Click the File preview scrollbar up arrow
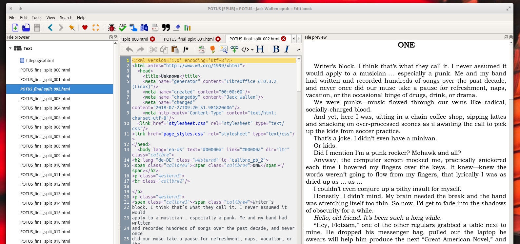Screen dimensions: 520x244 (511, 43)
